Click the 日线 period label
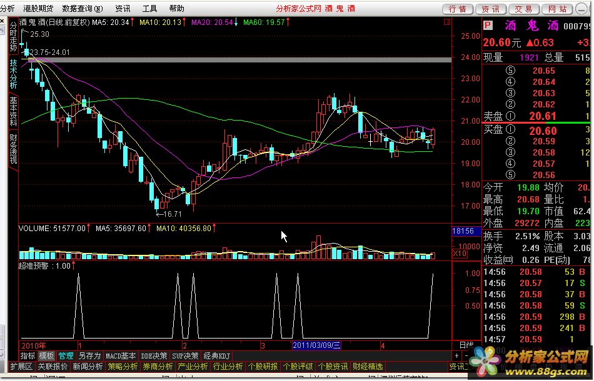This screenshot has height=381, width=594. 466,345
